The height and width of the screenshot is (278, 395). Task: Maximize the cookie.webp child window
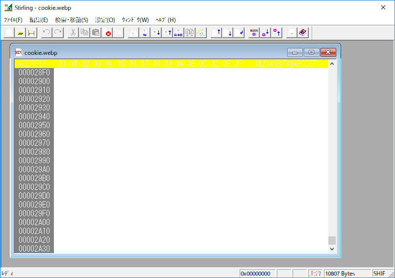click(x=312, y=52)
